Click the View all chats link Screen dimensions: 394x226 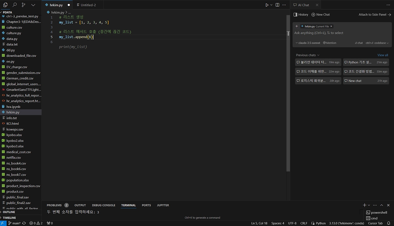click(x=383, y=55)
